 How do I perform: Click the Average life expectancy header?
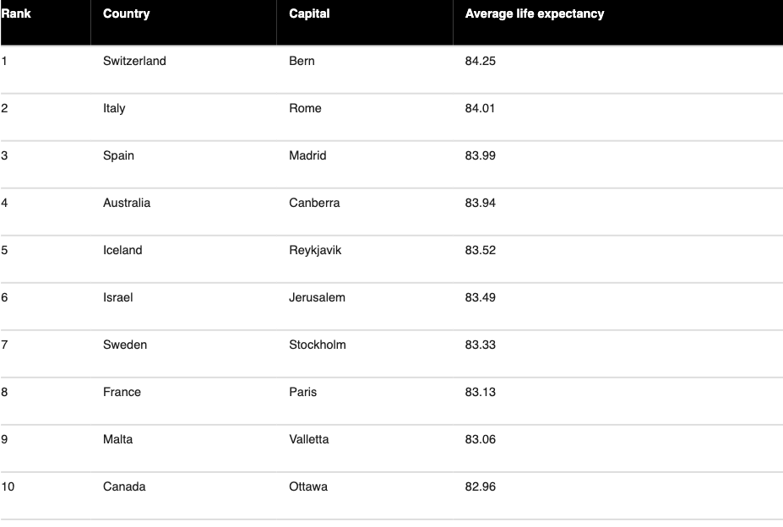click(535, 14)
